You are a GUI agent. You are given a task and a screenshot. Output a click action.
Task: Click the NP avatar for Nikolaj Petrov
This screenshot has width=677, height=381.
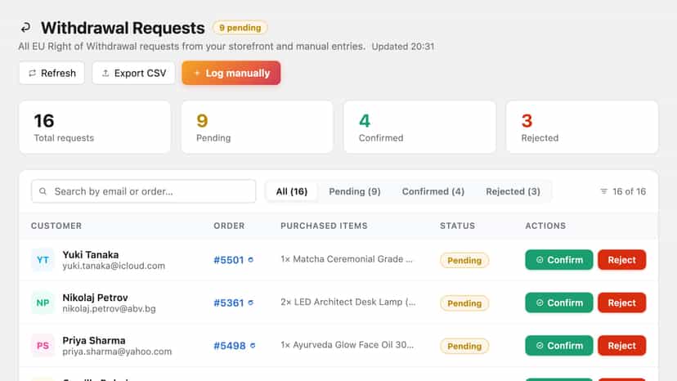pos(43,303)
